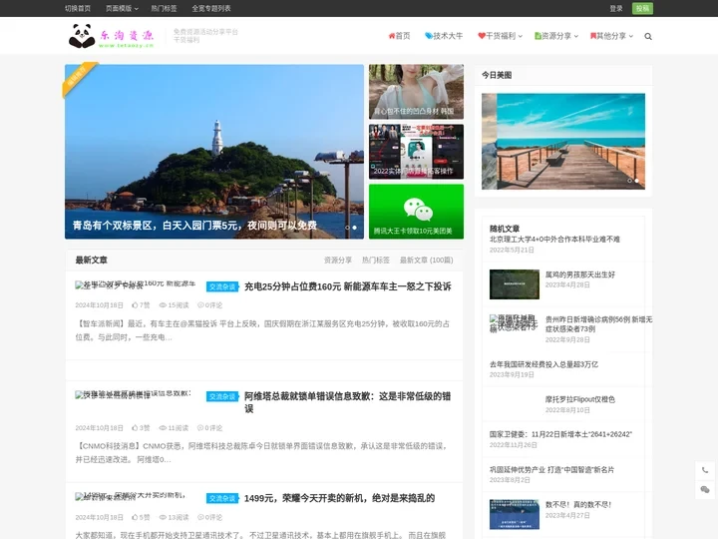Open random article 属鸡的男孩那天出生好
Viewport: 718px width, 539px height.
579,274
